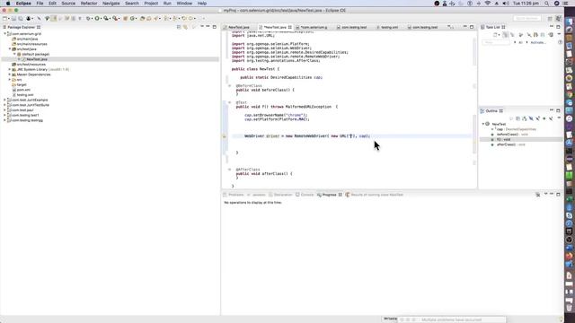Click the New Java Class icon
This screenshot has height=323, width=575.
132,18
